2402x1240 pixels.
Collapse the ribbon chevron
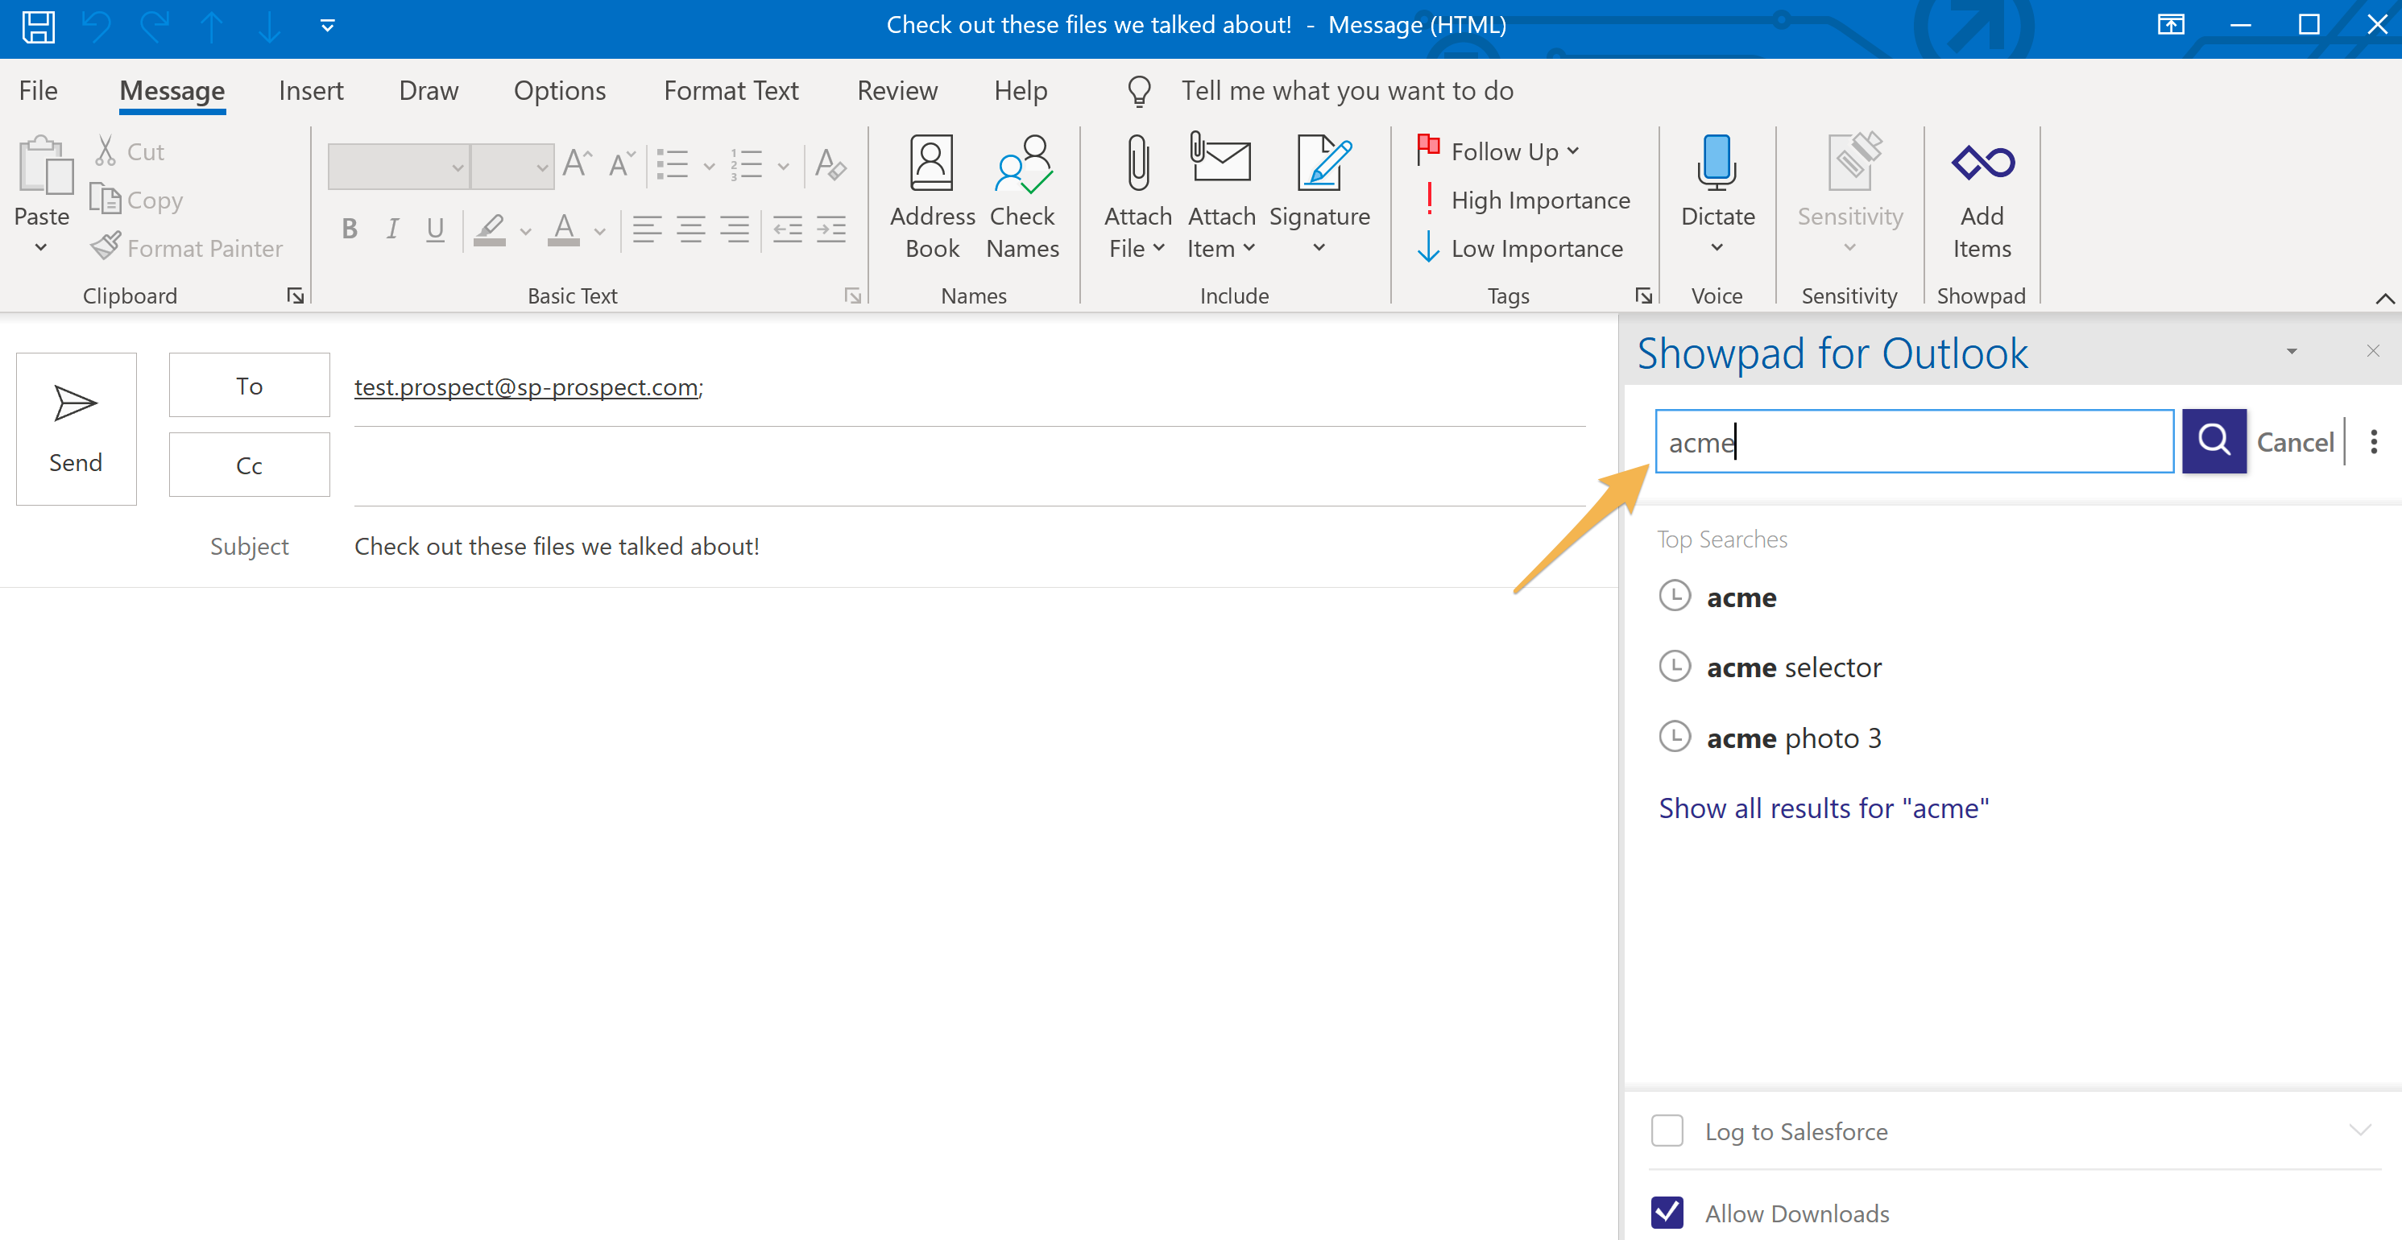point(2384,299)
